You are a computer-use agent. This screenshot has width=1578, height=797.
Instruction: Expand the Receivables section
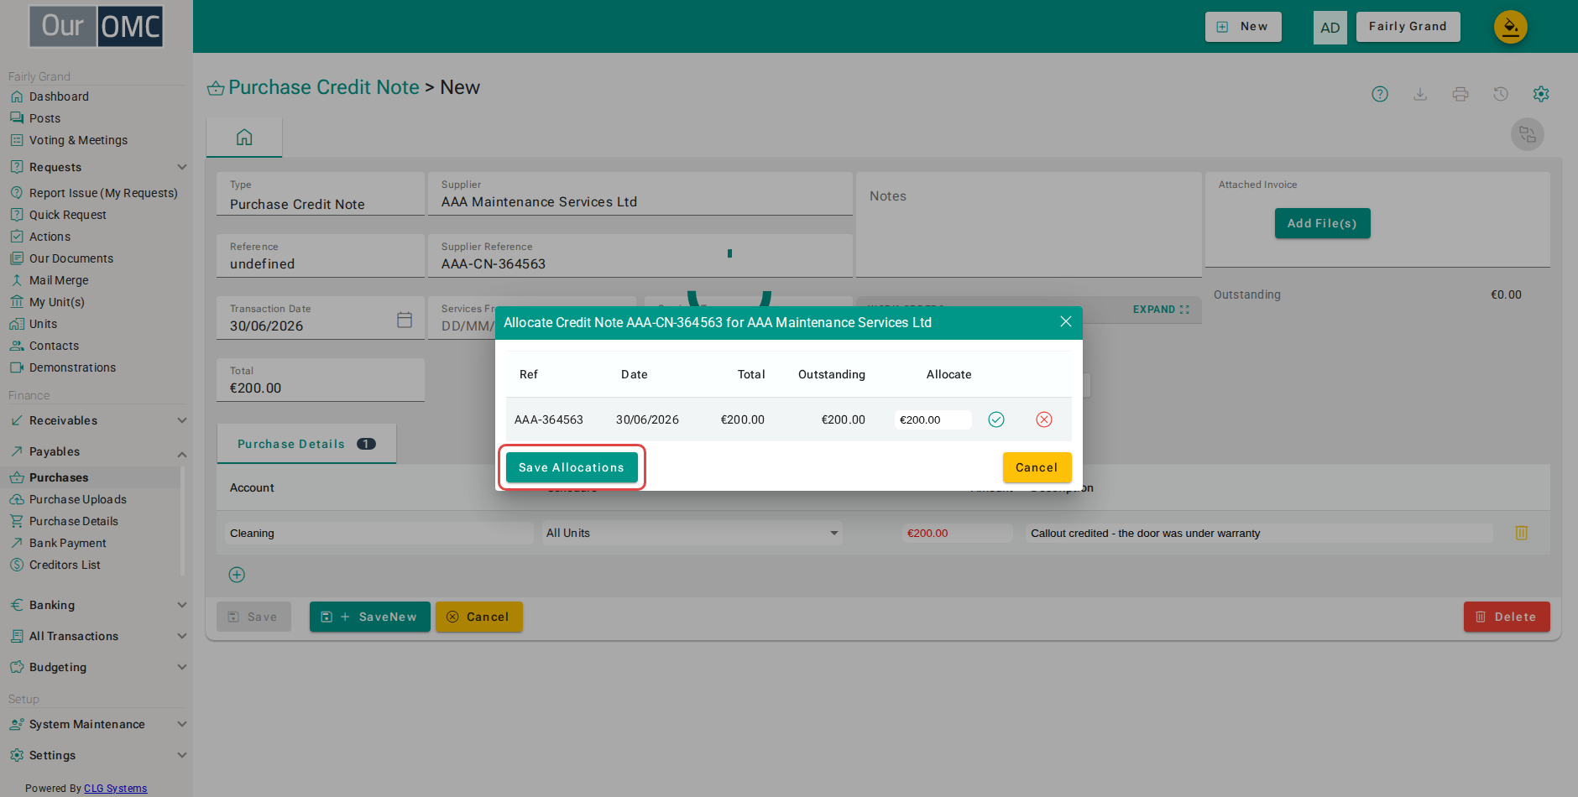[97, 420]
